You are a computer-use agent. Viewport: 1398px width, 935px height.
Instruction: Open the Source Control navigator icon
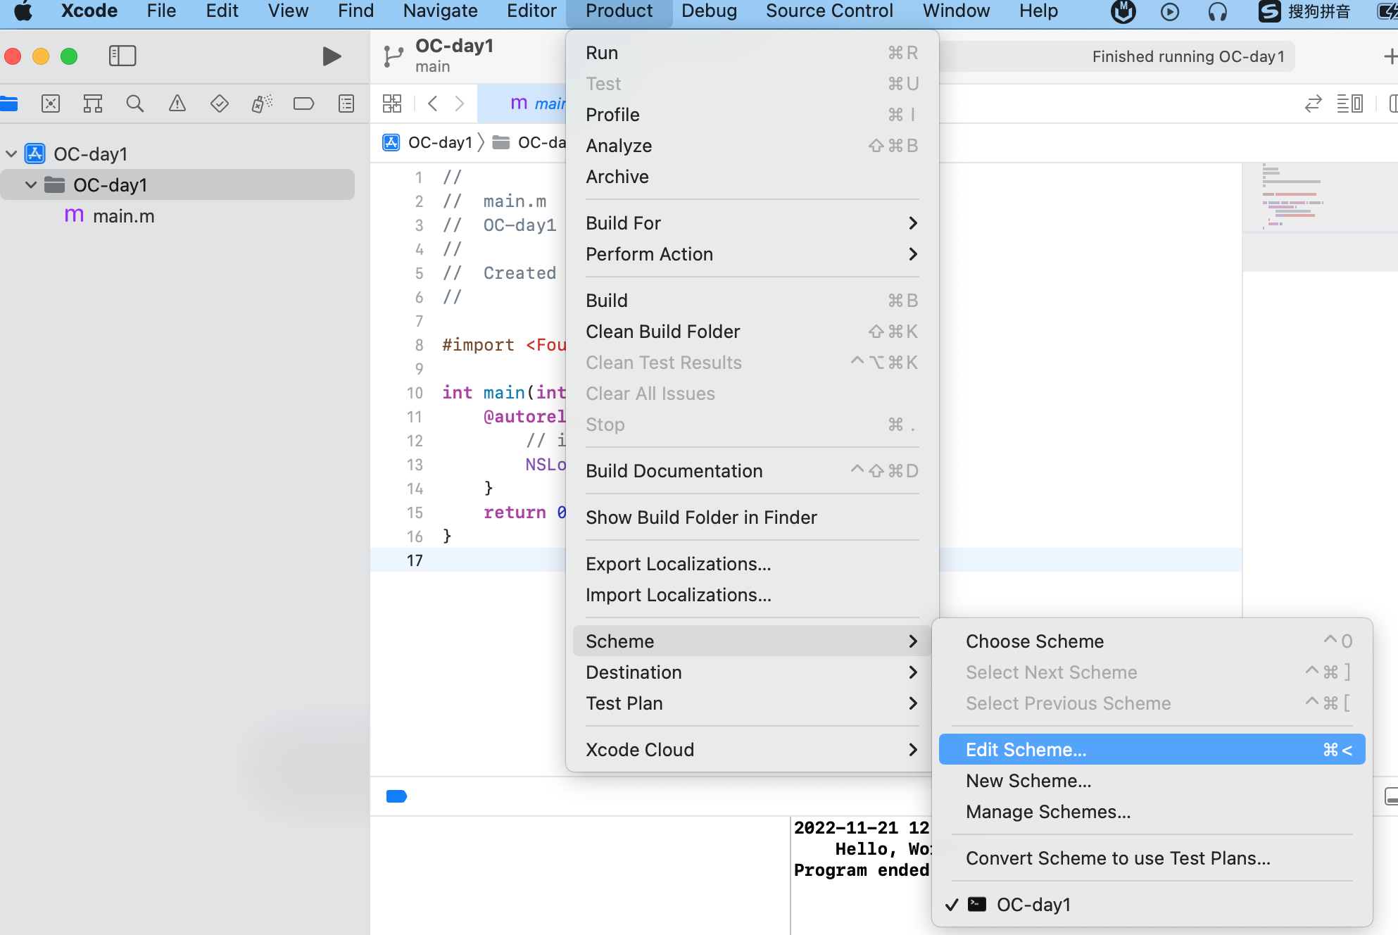coord(51,104)
